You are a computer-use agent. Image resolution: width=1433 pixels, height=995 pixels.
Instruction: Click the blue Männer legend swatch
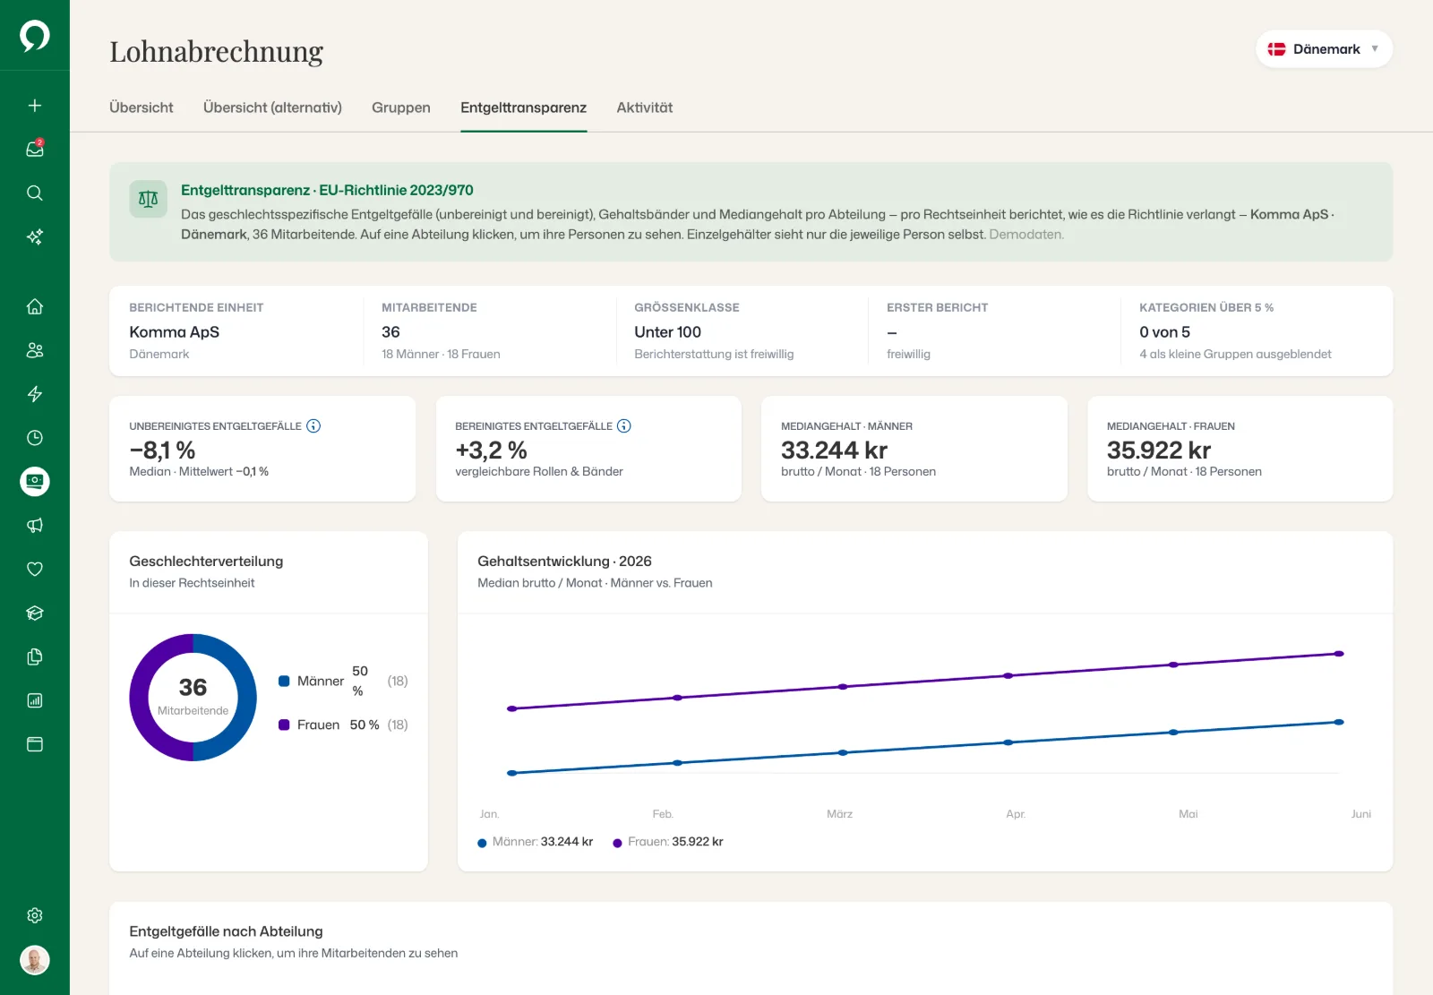pos(284,681)
